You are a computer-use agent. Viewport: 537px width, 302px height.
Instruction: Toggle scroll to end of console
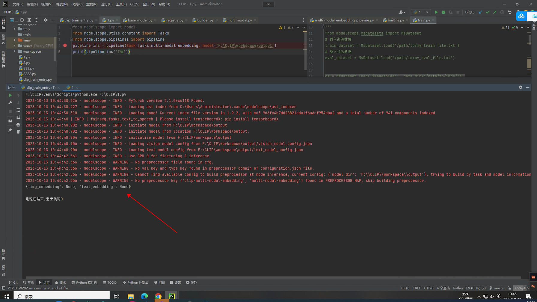(x=18, y=117)
